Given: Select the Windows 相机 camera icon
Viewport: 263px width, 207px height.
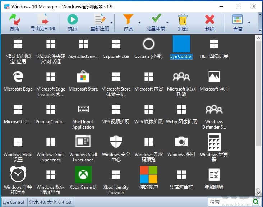Looking at the screenshot, I should tap(181, 142).
